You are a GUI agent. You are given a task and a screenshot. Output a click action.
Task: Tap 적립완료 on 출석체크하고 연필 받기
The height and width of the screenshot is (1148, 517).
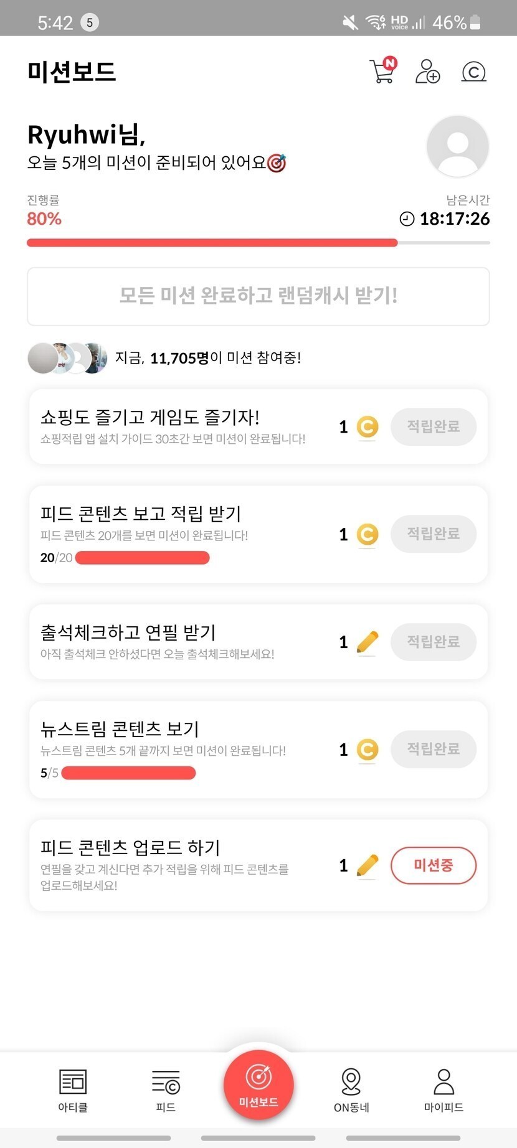click(434, 642)
